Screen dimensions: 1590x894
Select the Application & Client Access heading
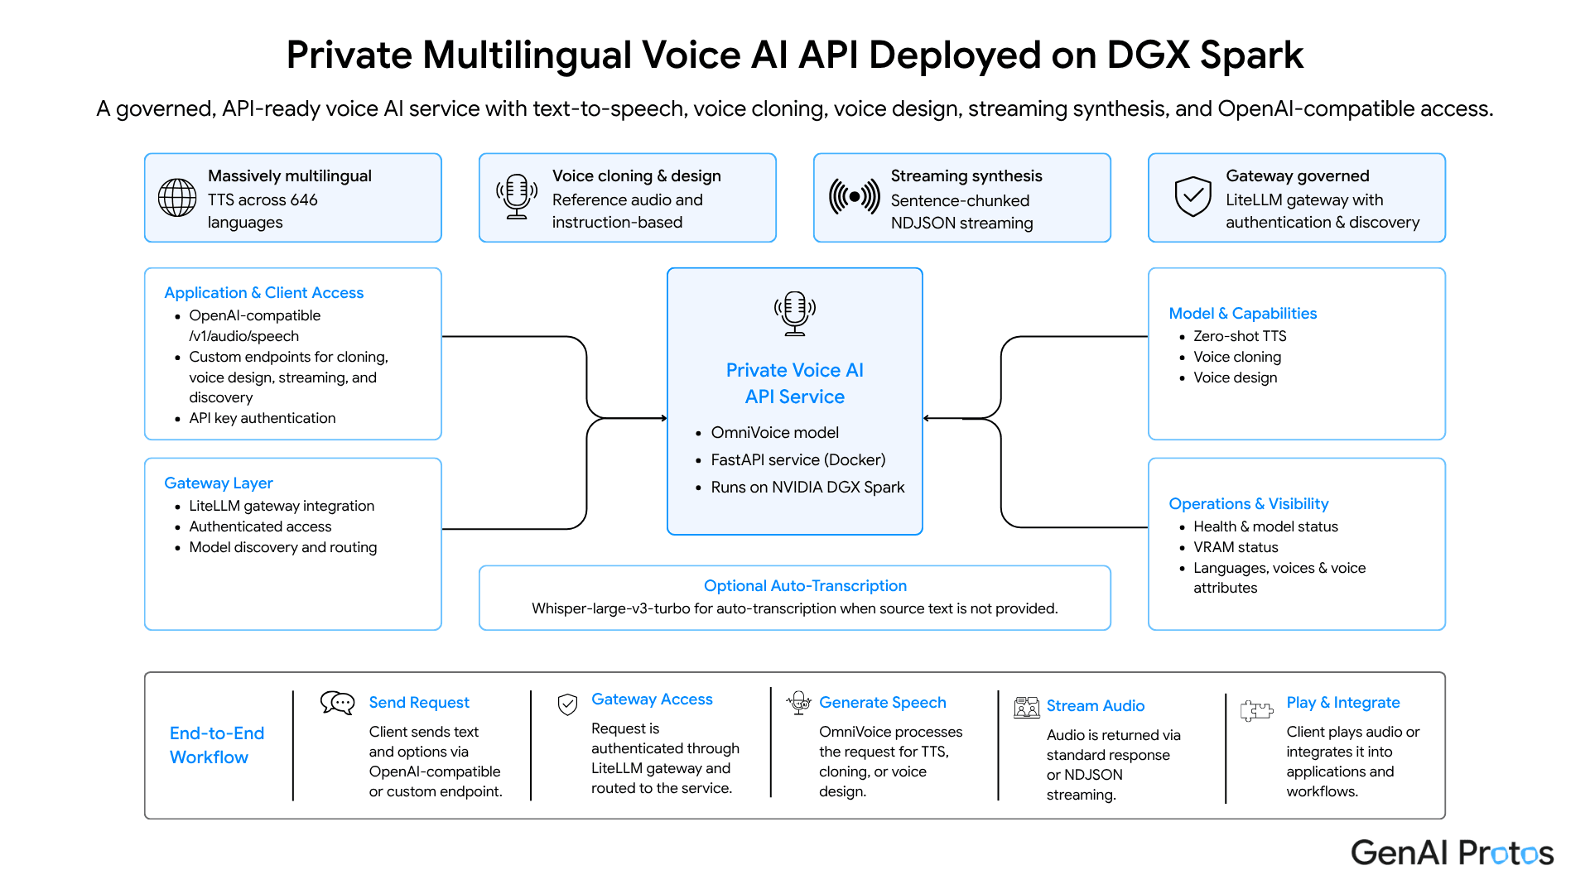[x=263, y=293]
